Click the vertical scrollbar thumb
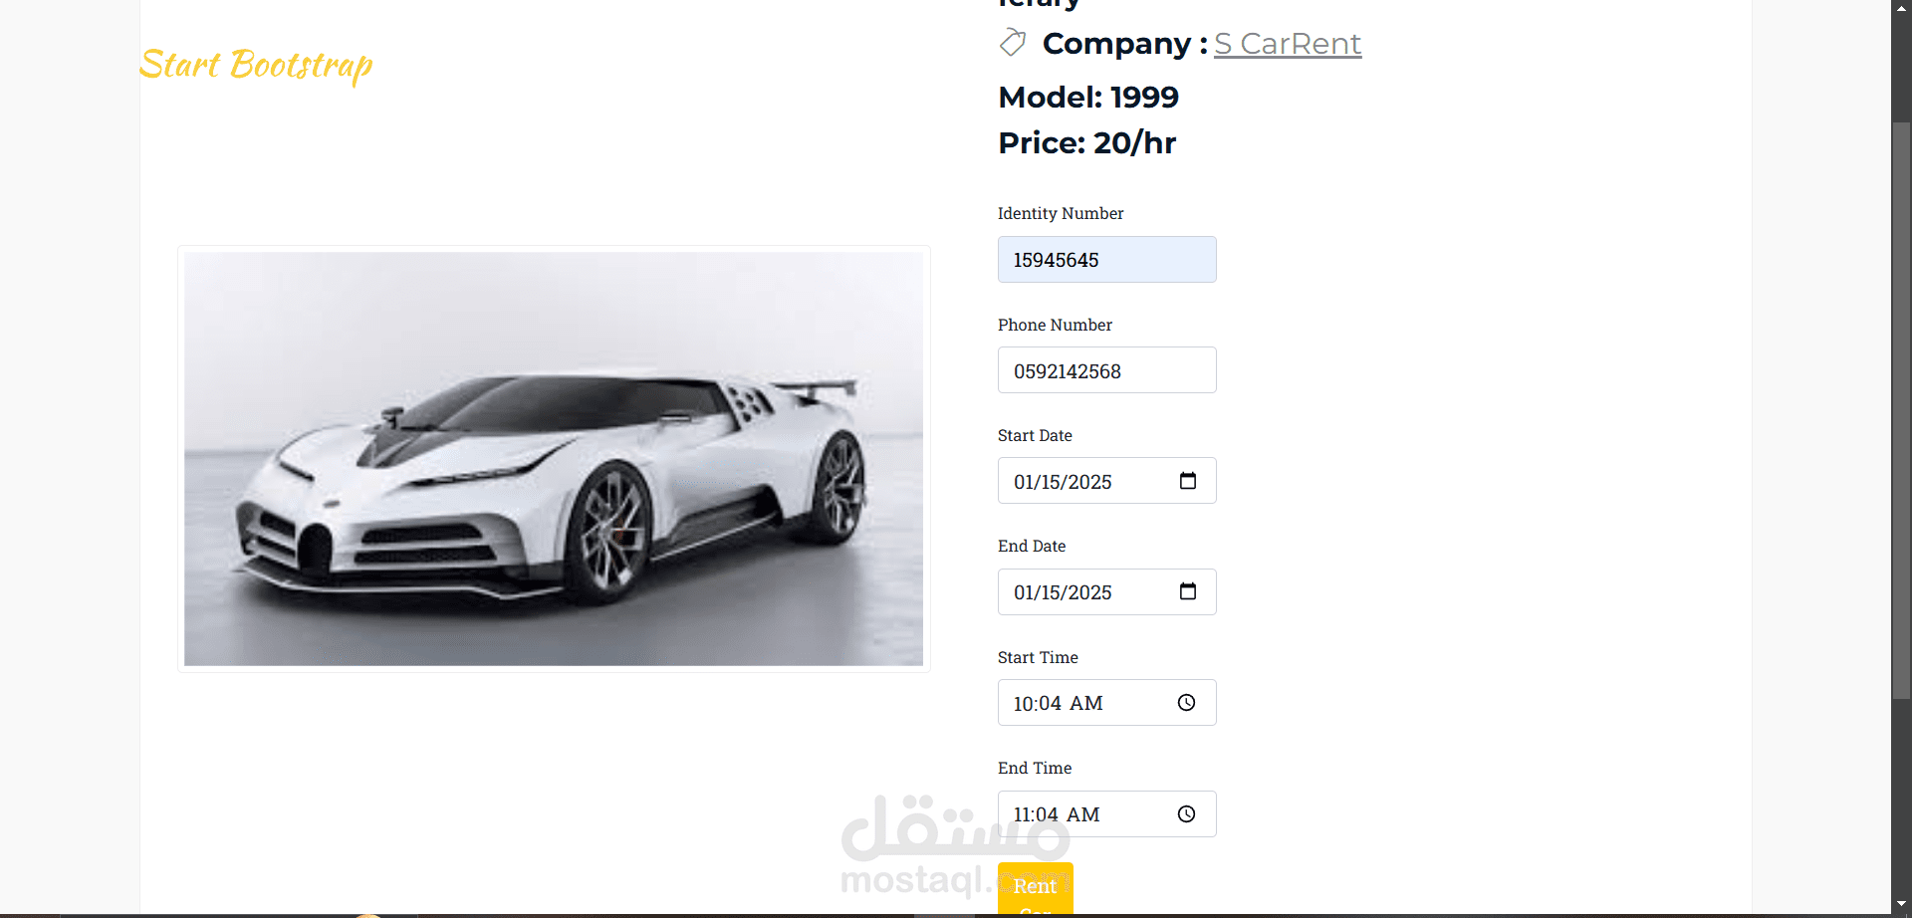1912x918 pixels. pos(1901,408)
